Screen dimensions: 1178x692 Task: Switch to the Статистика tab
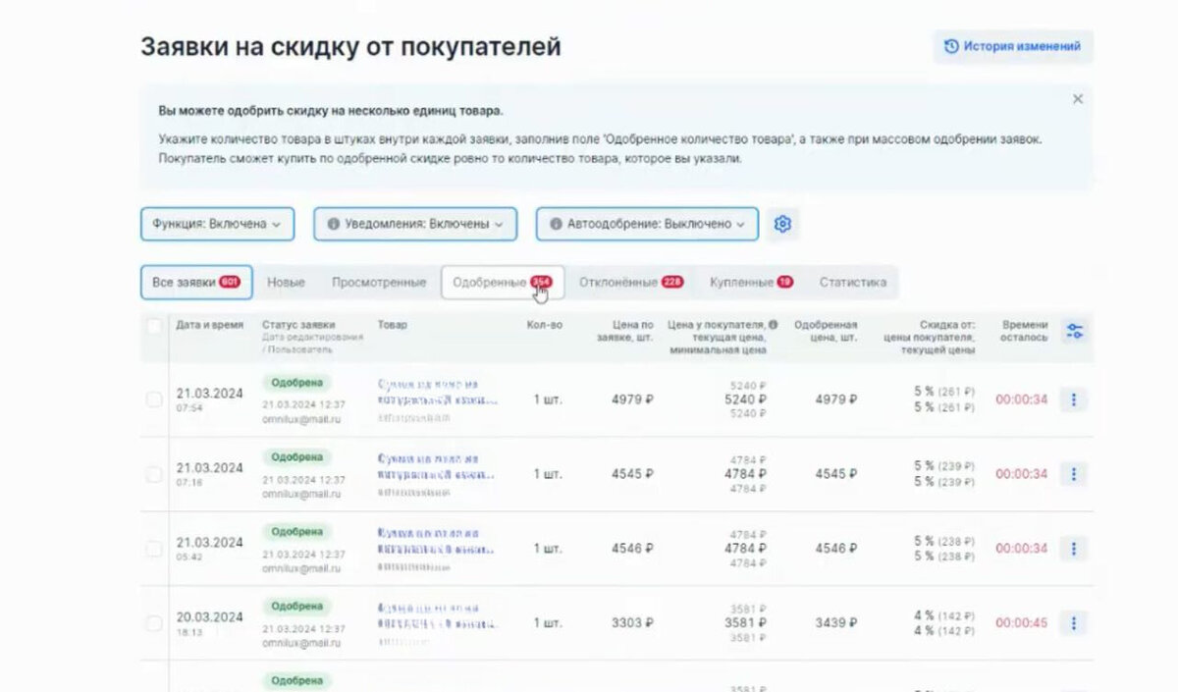click(853, 282)
